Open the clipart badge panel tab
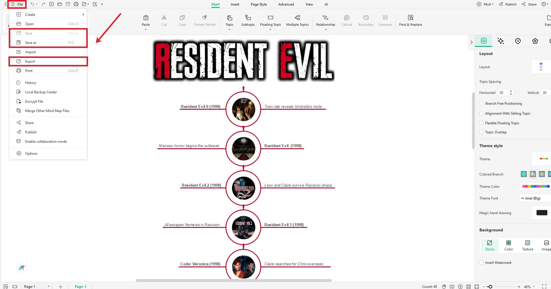The image size is (551, 289). [535, 41]
